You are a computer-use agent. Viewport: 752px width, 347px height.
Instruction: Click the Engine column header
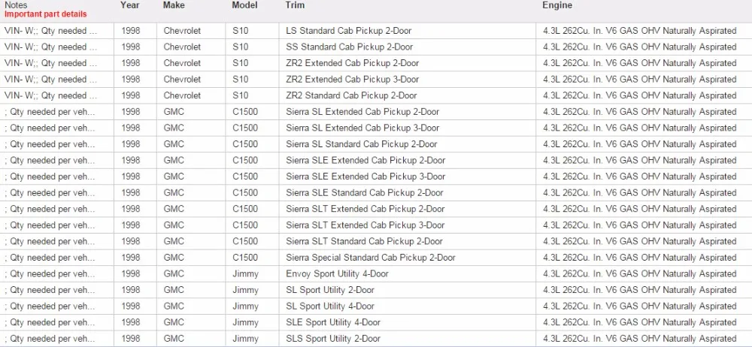(557, 5)
